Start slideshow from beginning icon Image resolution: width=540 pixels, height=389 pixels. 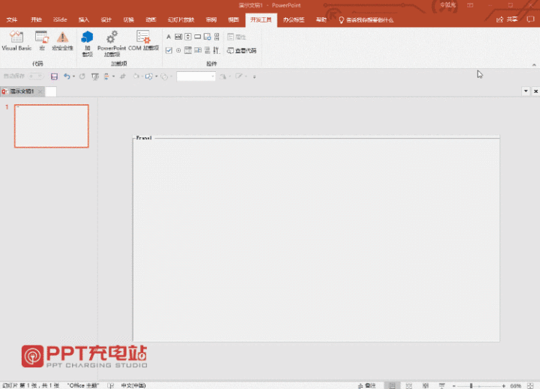(95, 76)
